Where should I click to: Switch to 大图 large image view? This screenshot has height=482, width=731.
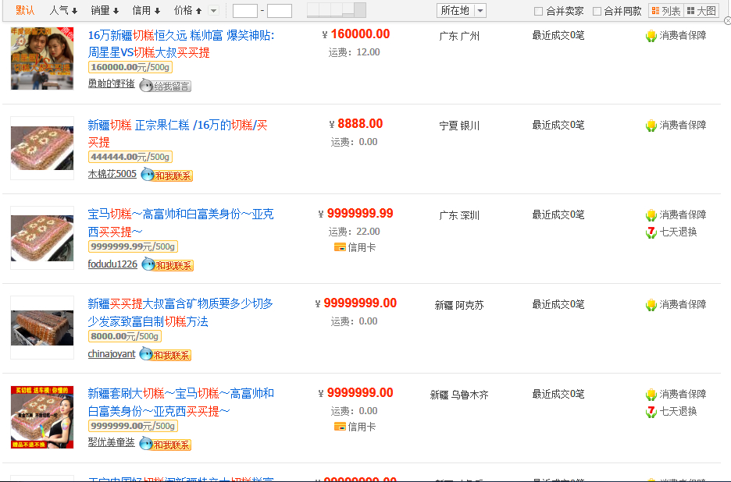701,11
